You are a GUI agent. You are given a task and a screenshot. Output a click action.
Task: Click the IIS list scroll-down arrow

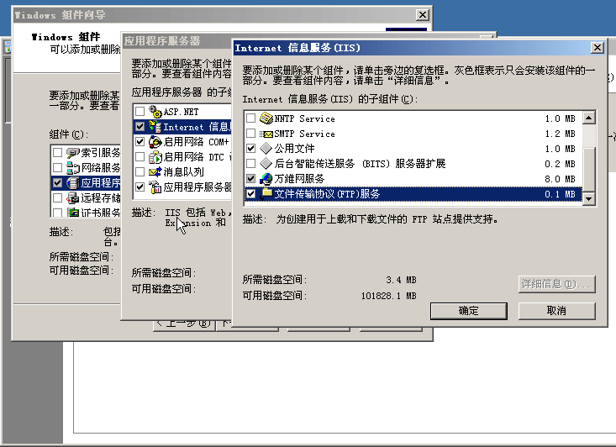pyautogui.click(x=588, y=199)
